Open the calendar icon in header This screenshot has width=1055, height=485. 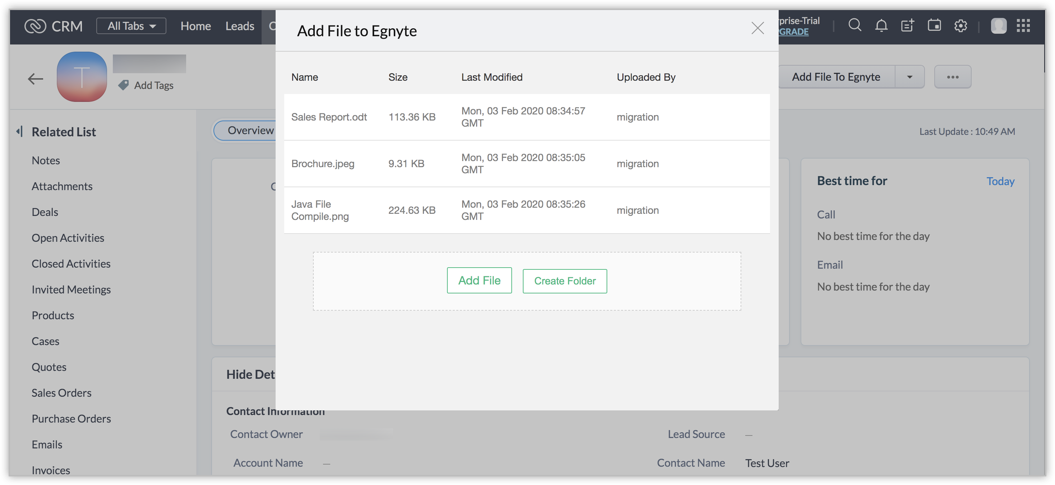coord(934,25)
